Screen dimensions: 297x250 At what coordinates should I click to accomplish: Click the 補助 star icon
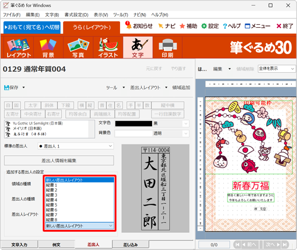[182, 26]
